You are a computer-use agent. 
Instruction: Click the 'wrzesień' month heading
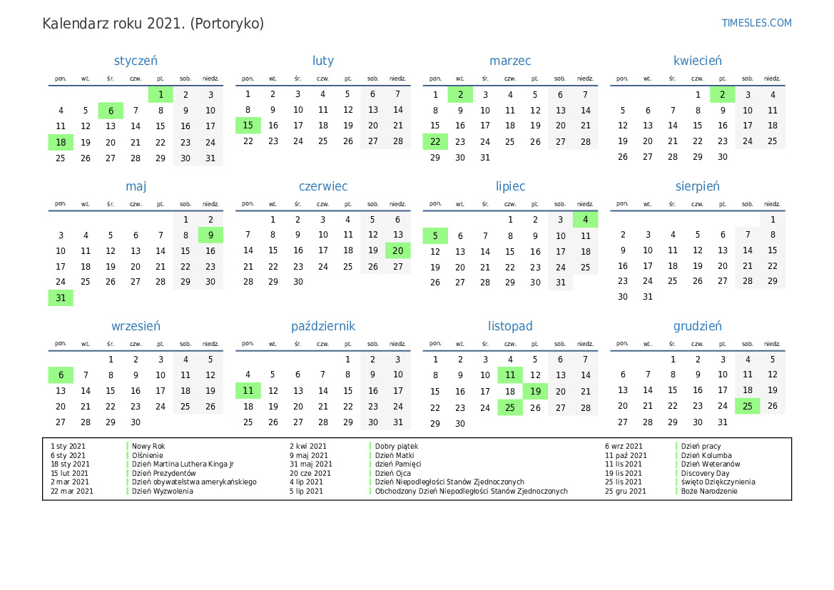click(x=136, y=326)
